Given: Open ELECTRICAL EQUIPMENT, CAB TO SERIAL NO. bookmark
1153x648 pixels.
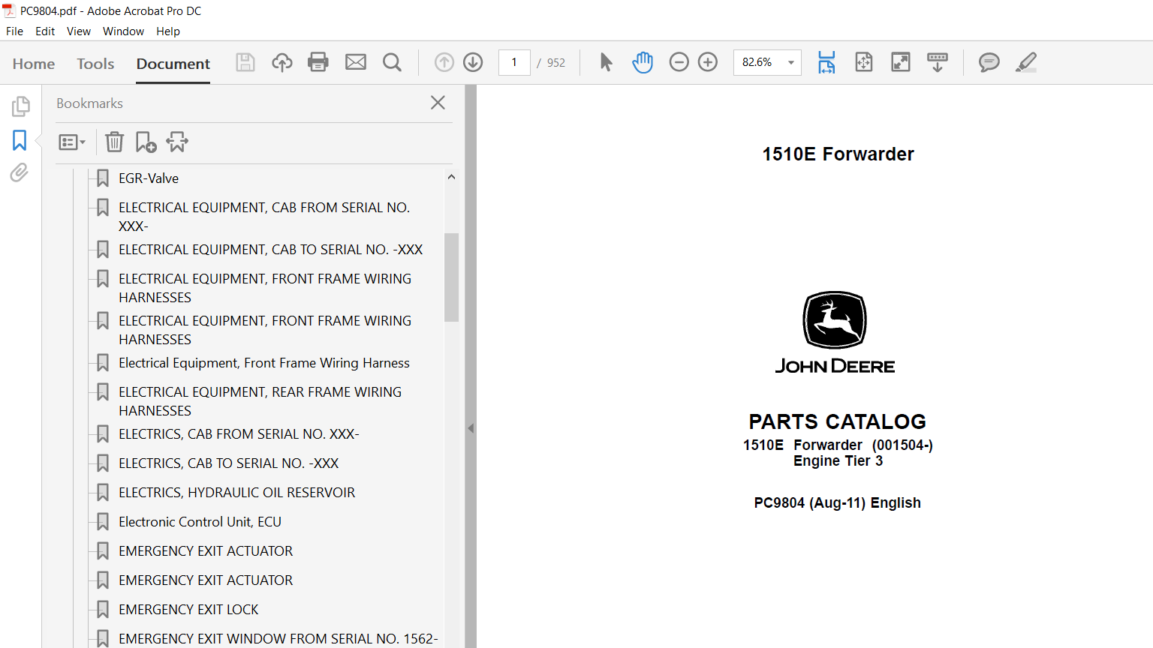Looking at the screenshot, I should click(x=270, y=250).
